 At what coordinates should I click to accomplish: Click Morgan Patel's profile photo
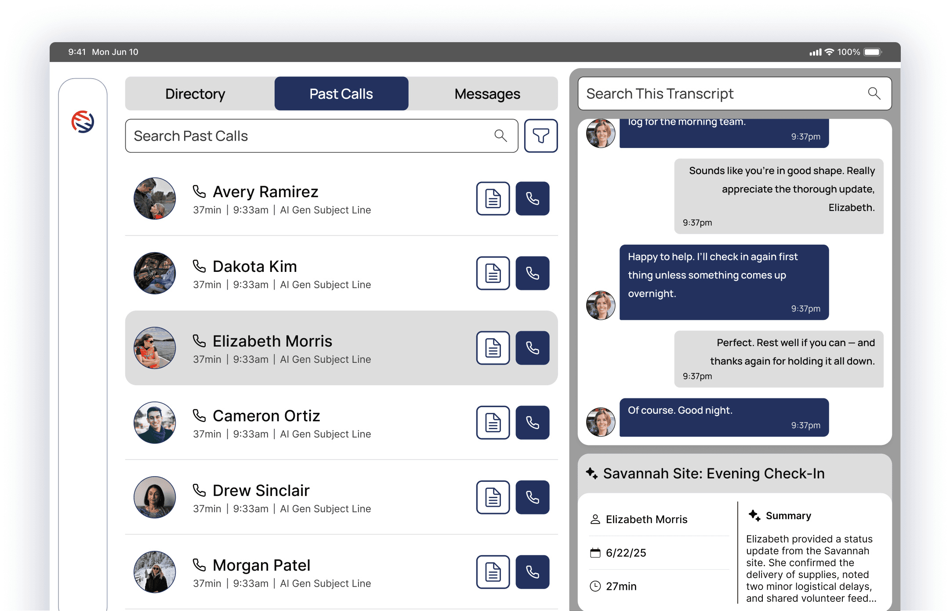pos(155,572)
